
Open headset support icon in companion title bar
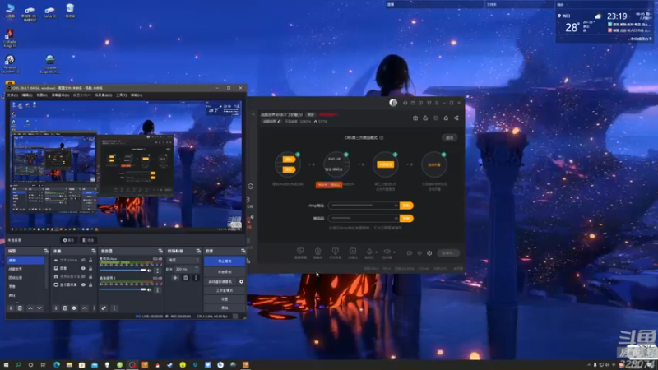[405, 103]
